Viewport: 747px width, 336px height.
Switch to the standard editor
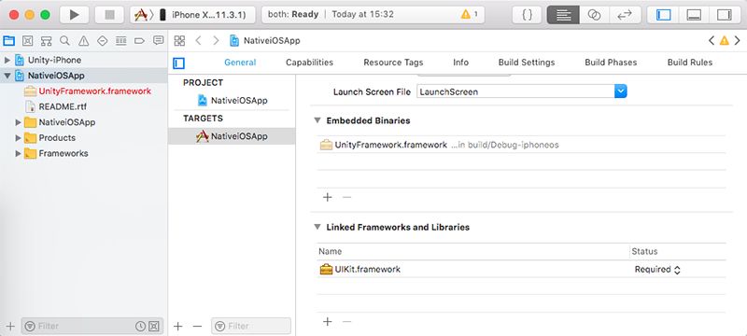(x=563, y=15)
